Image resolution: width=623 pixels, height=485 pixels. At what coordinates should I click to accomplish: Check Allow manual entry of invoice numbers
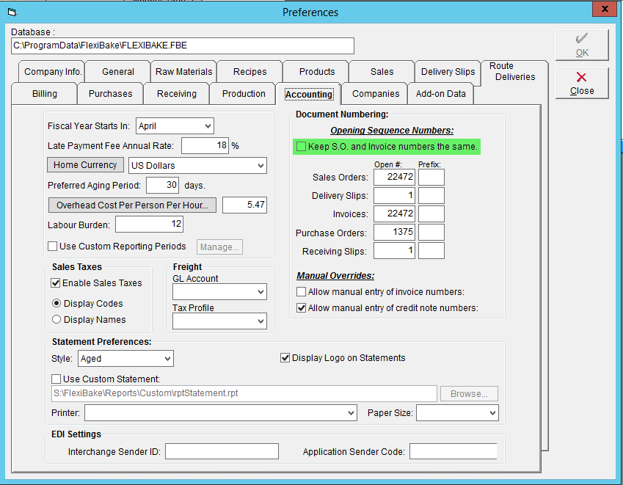click(x=301, y=292)
